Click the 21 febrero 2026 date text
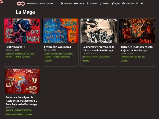 12,50
